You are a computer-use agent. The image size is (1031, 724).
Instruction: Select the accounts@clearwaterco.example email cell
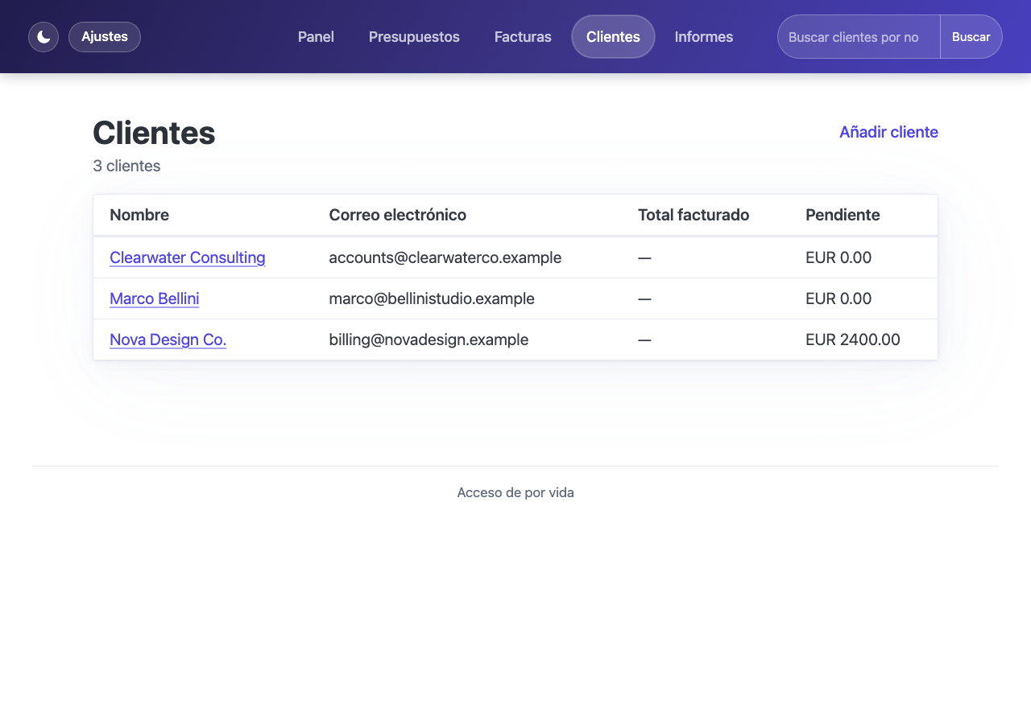pos(445,257)
